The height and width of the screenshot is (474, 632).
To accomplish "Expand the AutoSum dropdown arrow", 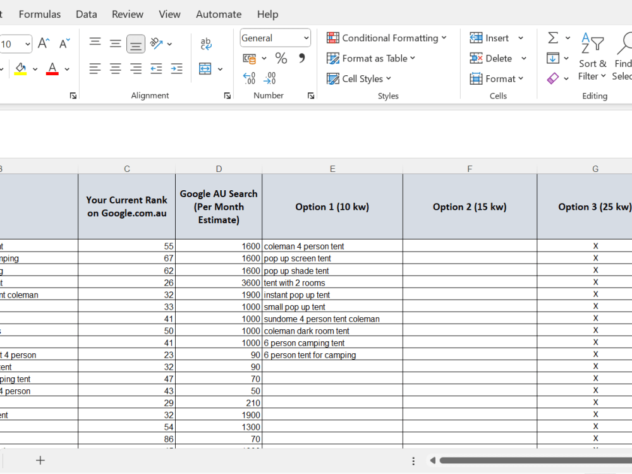I will point(568,38).
